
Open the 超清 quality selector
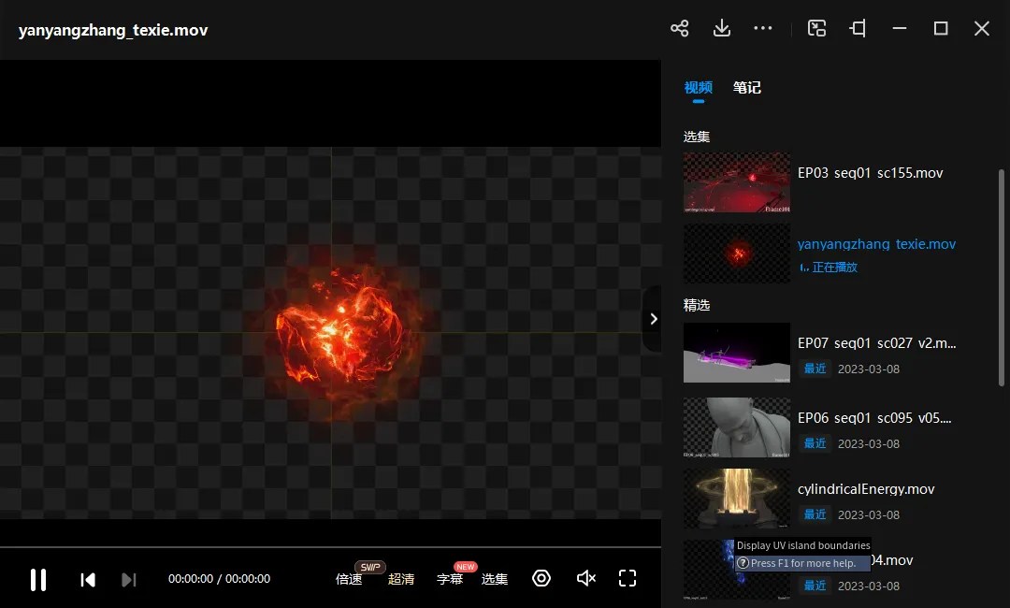tap(401, 579)
